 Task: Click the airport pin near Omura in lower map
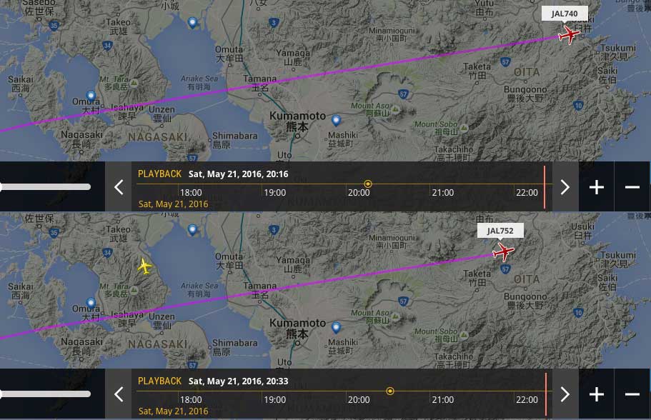(x=91, y=303)
